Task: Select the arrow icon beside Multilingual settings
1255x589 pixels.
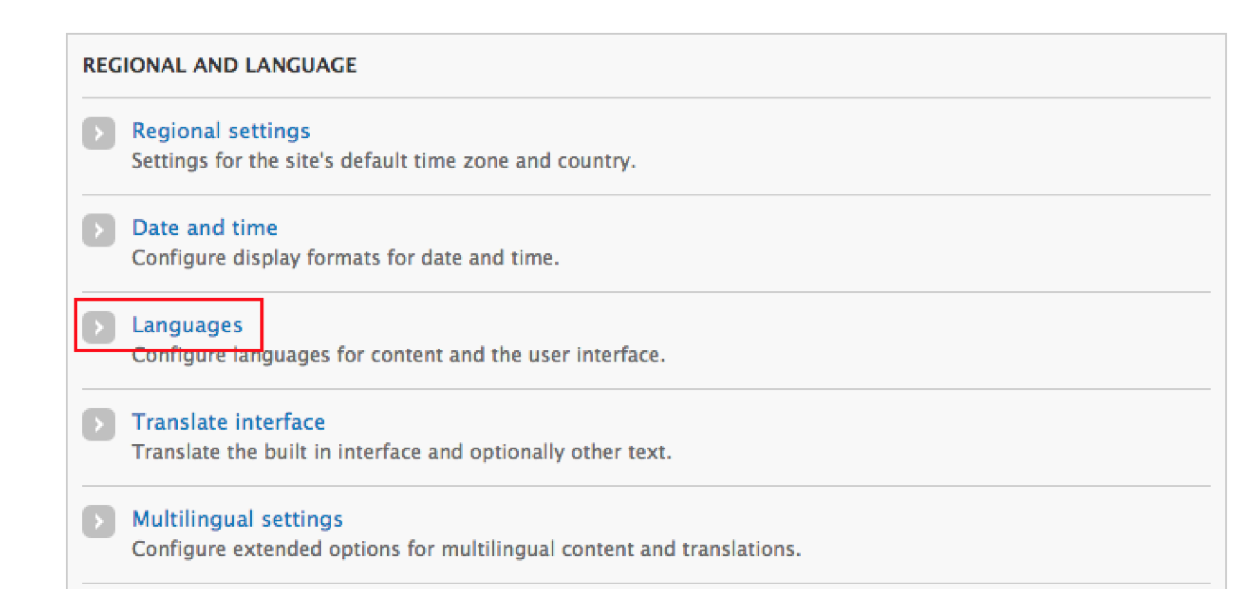Action: pos(98,521)
